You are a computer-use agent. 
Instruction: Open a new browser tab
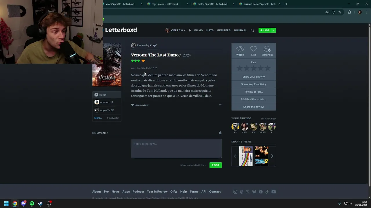click(x=286, y=4)
